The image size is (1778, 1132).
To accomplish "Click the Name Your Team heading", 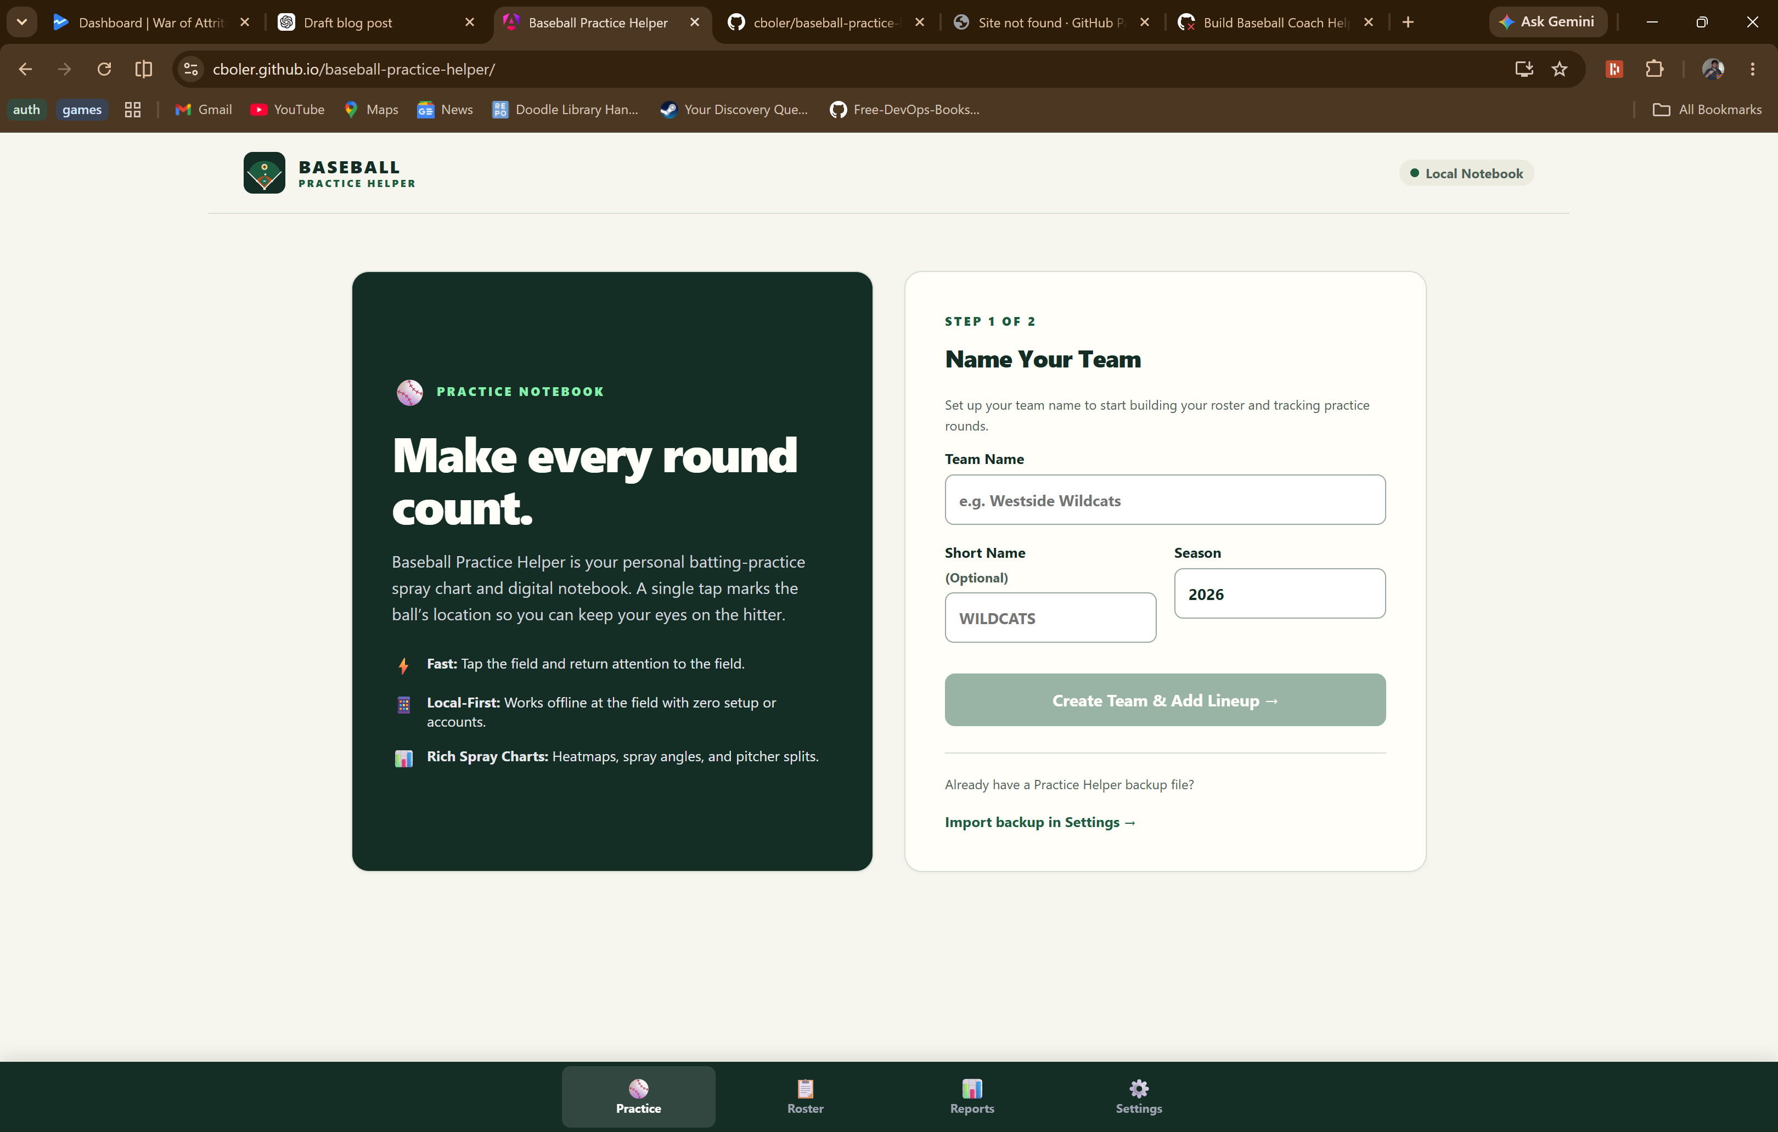I will [x=1043, y=359].
